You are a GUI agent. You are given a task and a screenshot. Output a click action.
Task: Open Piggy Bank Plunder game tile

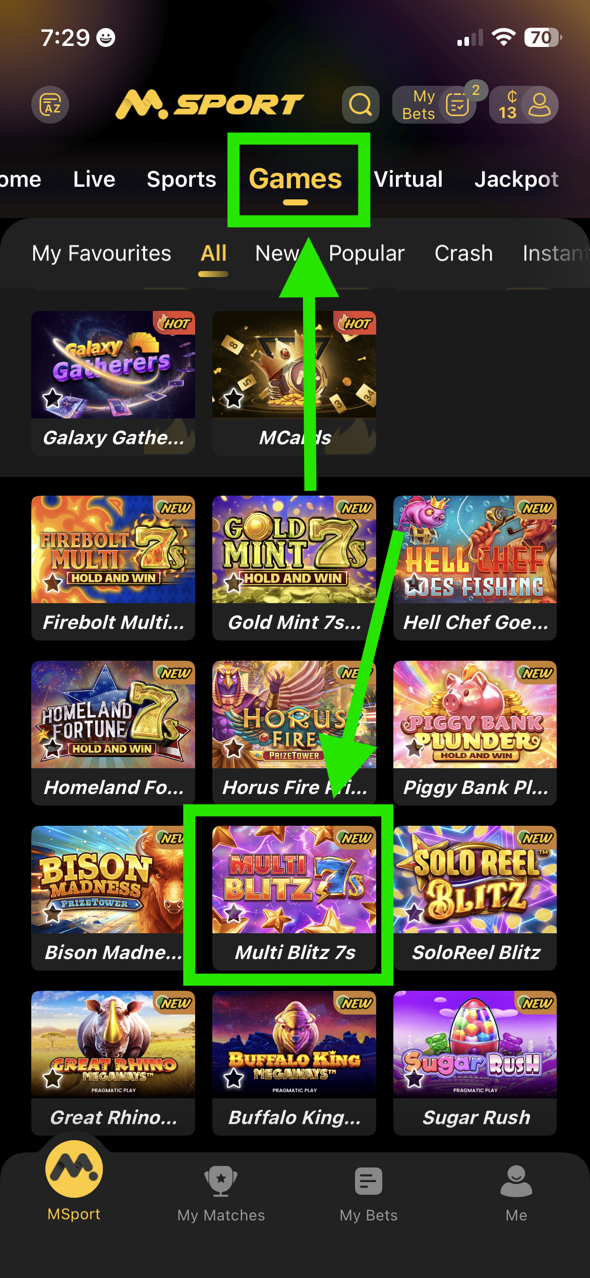click(475, 732)
